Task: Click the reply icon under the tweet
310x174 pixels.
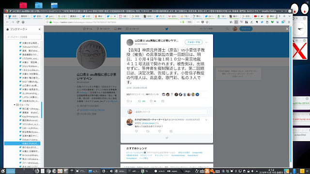Action: [128, 101]
